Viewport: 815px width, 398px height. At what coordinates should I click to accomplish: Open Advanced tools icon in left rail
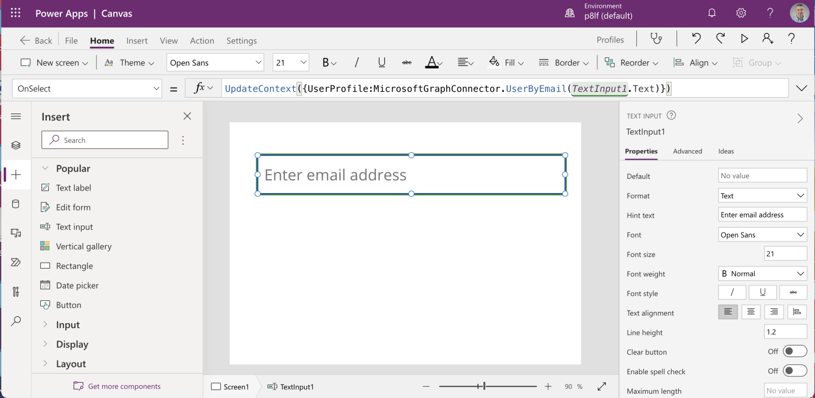tap(16, 291)
